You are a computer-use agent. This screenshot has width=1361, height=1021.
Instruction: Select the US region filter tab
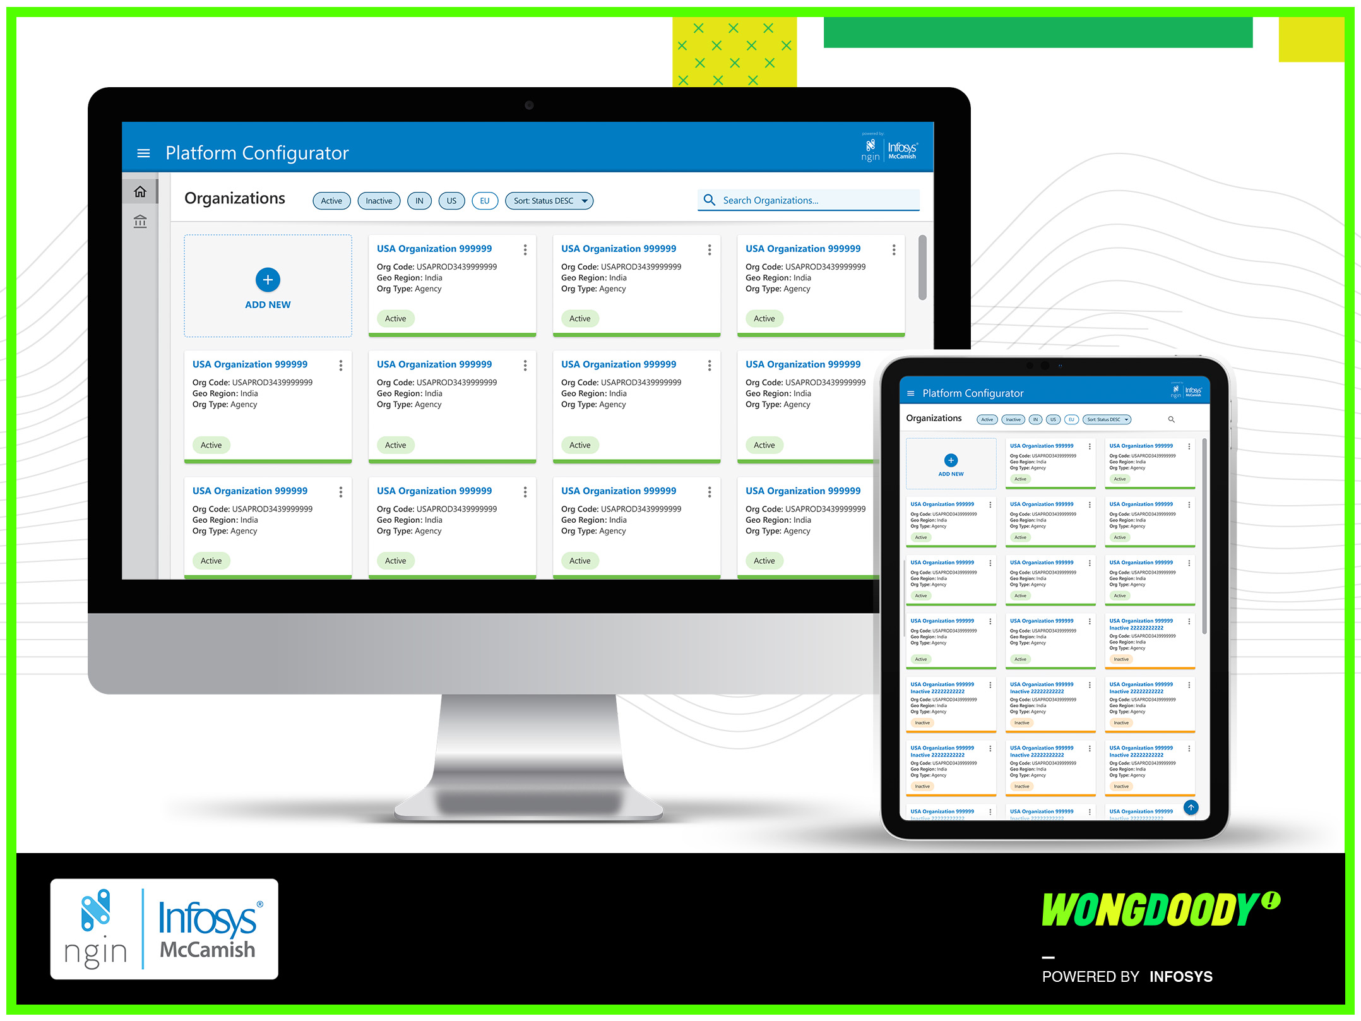coord(453,201)
